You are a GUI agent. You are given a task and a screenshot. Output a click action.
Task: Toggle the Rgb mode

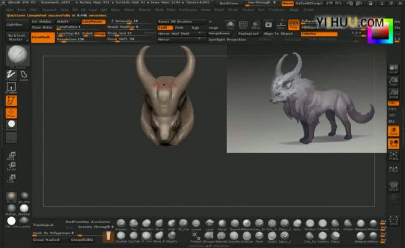click(196, 28)
